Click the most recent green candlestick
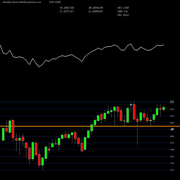Screen dimensions: 180x180 [x=164, y=108]
